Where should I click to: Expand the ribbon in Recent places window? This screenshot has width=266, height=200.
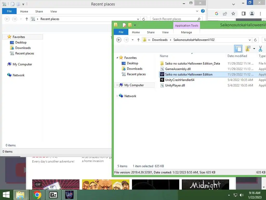pos(197,11)
